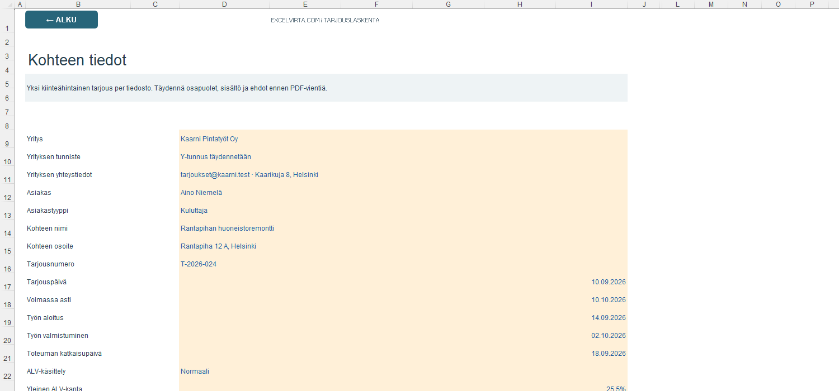Select column I by its header
The height and width of the screenshot is (391, 839).
point(592,4)
